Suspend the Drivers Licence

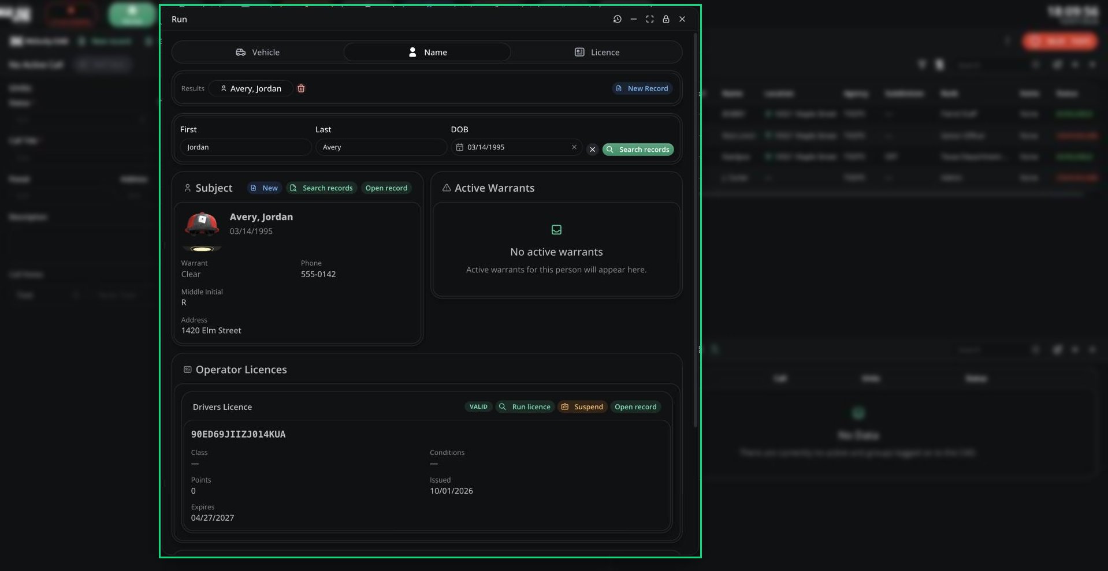coord(582,407)
